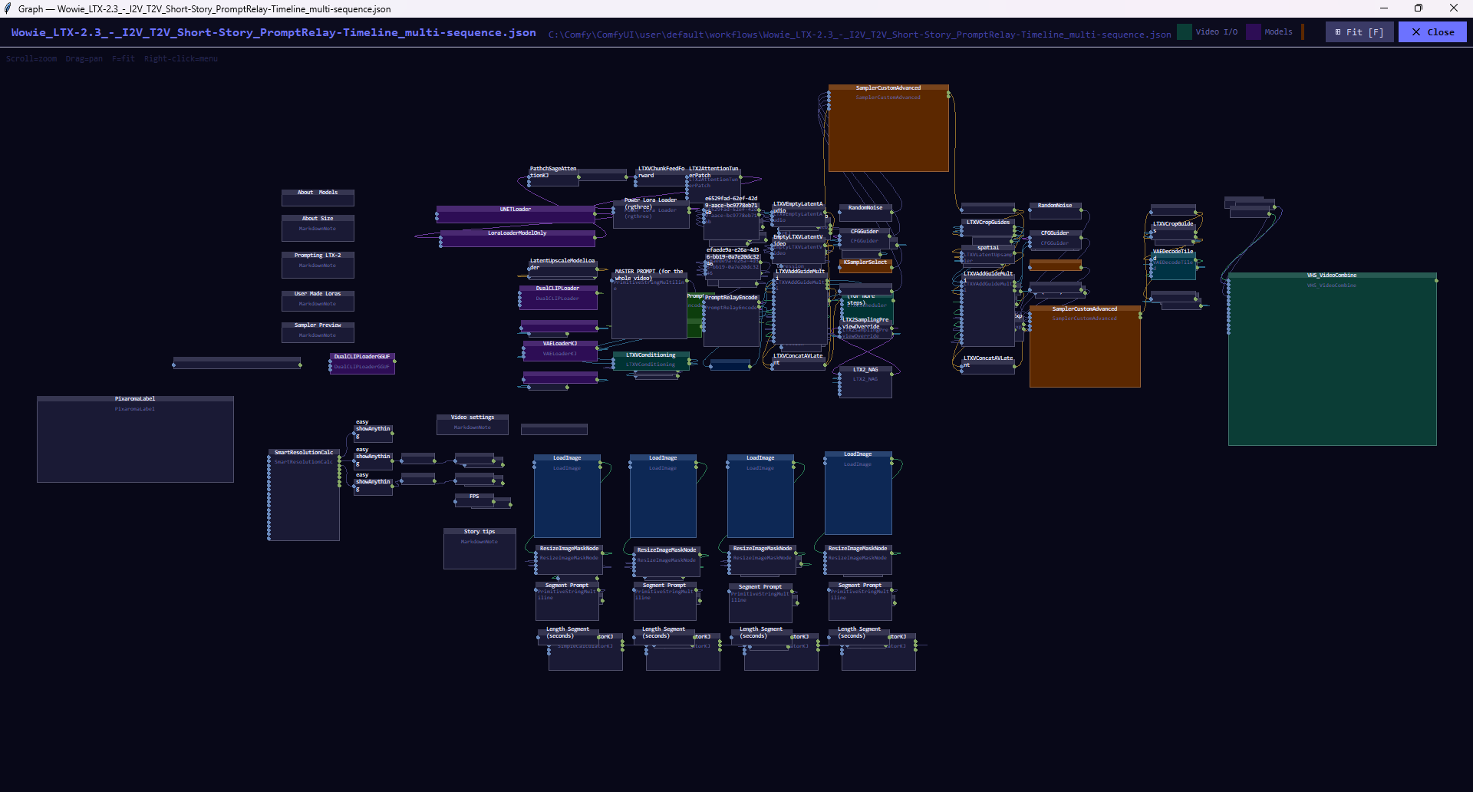Select the purple Models legend swatch

[1254, 32]
